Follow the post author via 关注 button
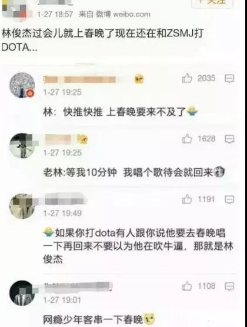Image resolution: width=247 pixels, height=327 pixels. point(212,3)
